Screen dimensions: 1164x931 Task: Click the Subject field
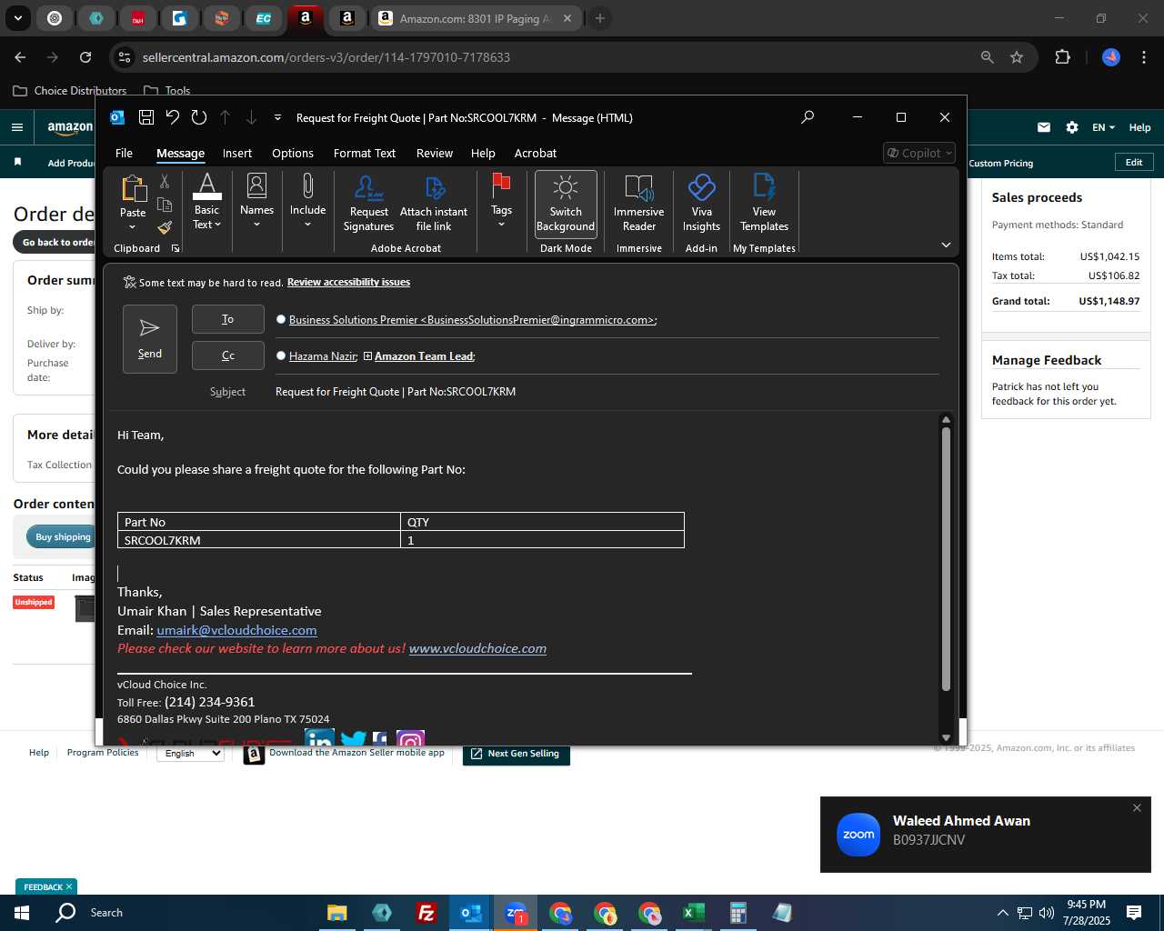[606, 392]
